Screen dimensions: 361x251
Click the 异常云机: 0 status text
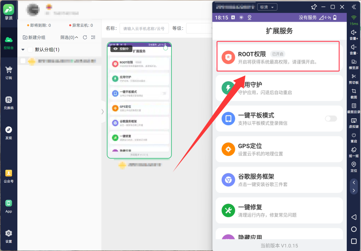pyautogui.click(x=81, y=25)
